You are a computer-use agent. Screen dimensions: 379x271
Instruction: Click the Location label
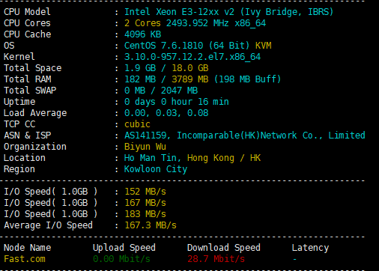click(x=25, y=158)
